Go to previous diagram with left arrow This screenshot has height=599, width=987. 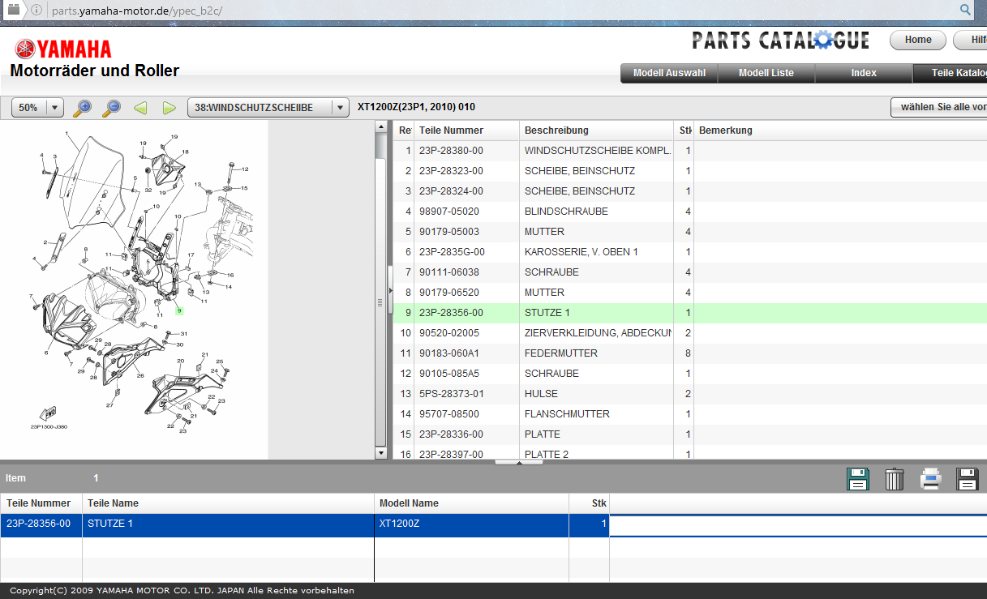tap(140, 108)
